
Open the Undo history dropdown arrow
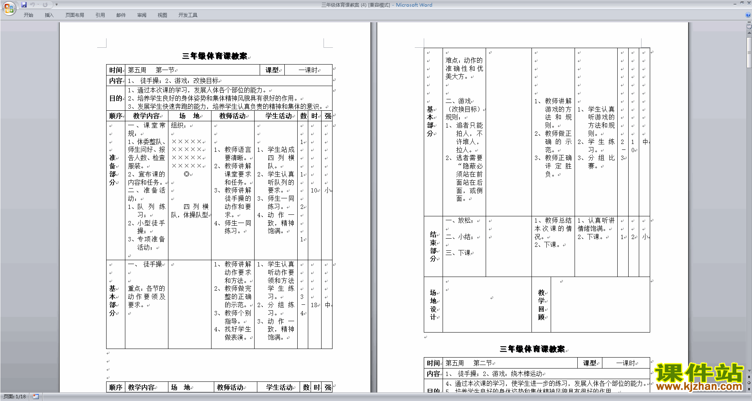pyautogui.click(x=38, y=5)
